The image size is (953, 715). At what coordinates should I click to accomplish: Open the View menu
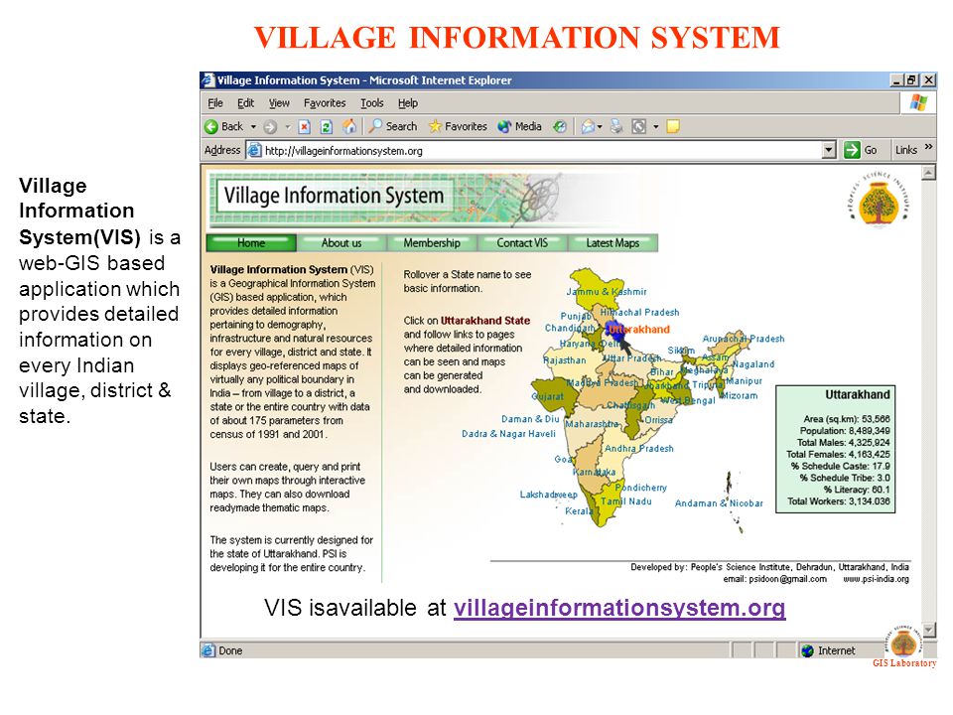click(279, 103)
